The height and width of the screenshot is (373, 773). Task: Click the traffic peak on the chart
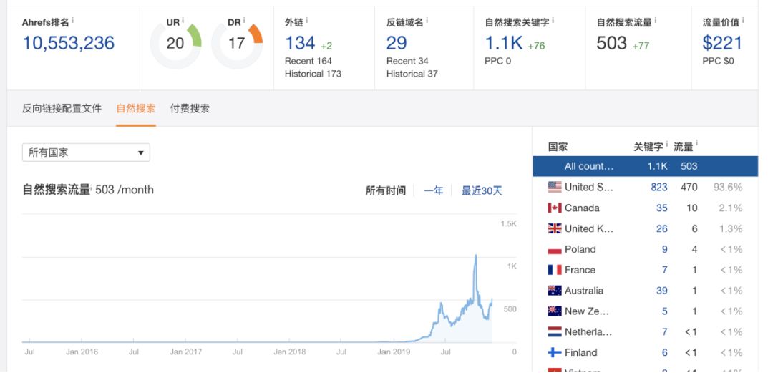click(x=476, y=255)
